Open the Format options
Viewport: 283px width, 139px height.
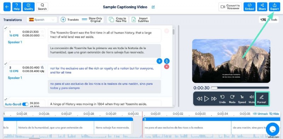click(261, 99)
